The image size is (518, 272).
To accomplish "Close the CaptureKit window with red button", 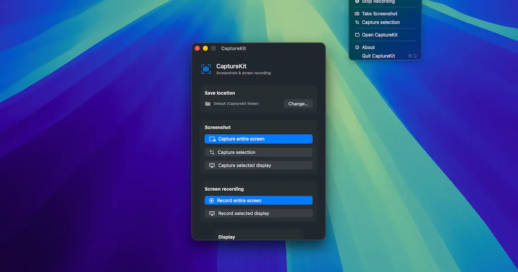I will pos(197,48).
